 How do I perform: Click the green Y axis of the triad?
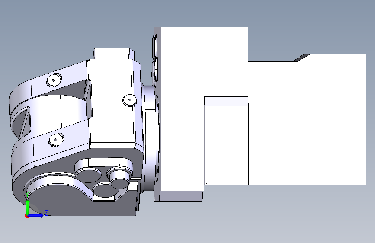pyautogui.click(x=28, y=207)
